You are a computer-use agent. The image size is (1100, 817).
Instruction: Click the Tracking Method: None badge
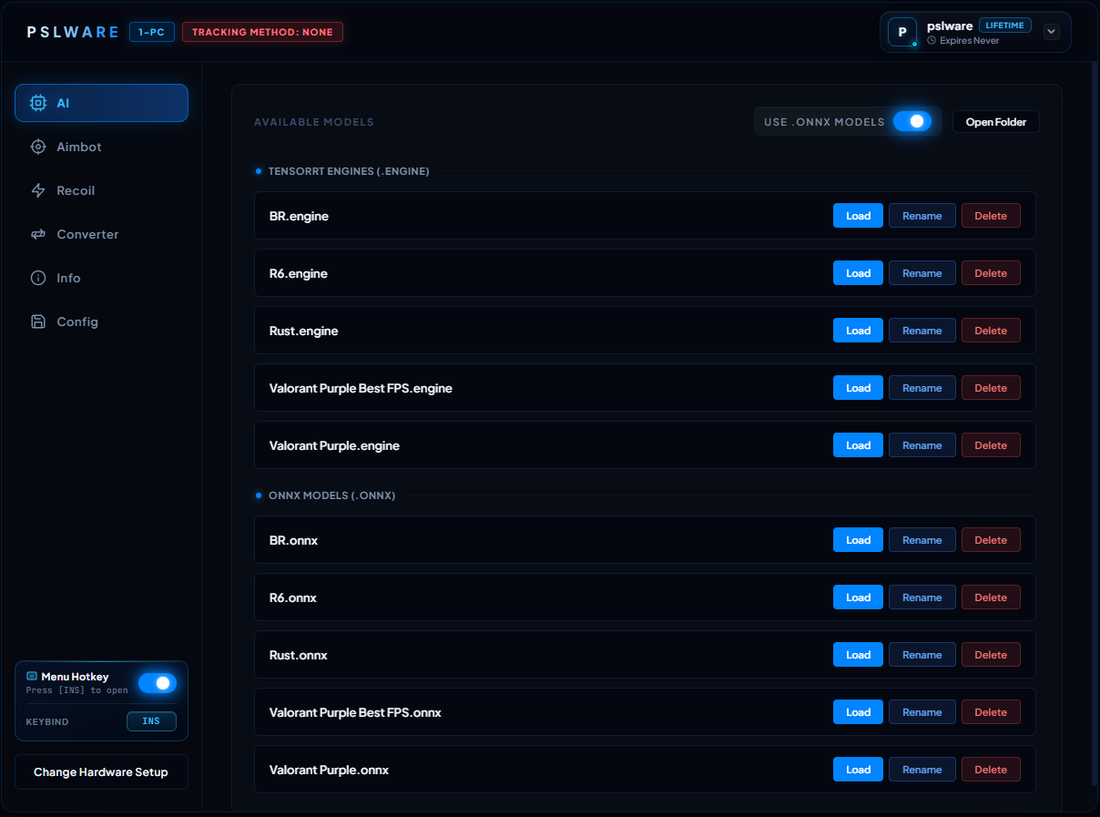point(262,32)
